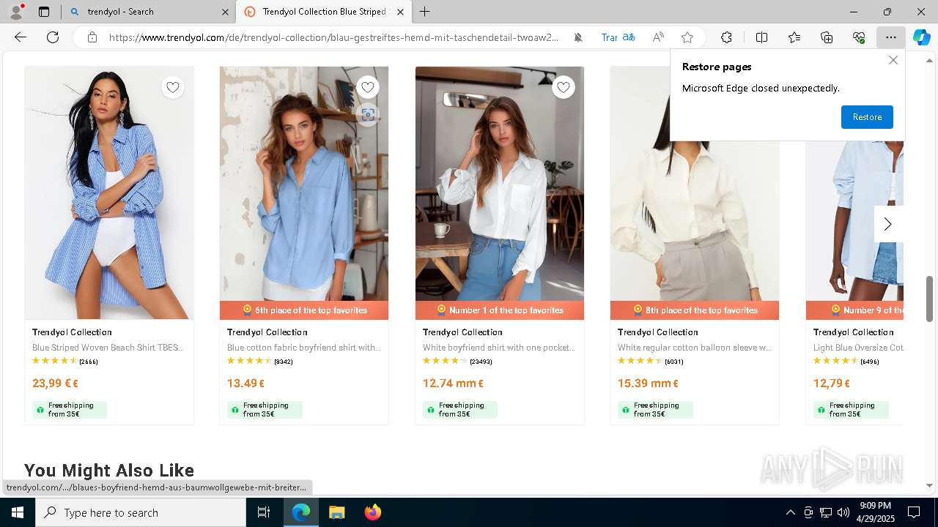
Task: Open the Edge profile icon
Action: (x=16, y=12)
